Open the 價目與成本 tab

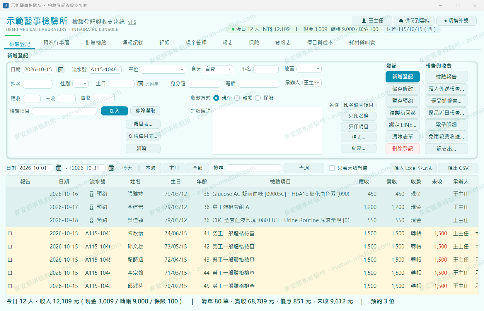[320, 43]
